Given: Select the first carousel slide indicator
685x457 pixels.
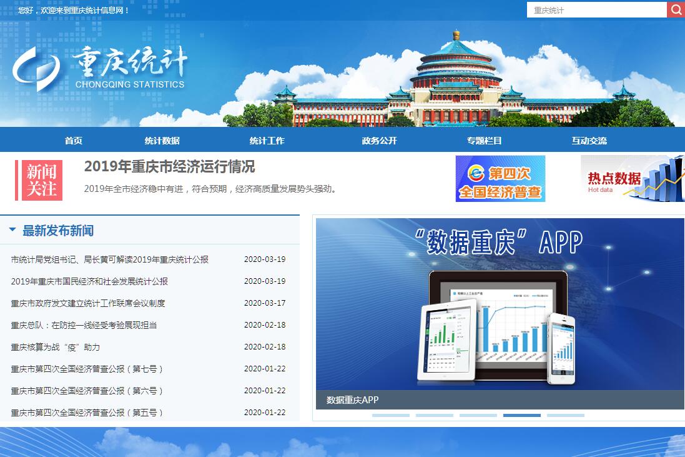Looking at the screenshot, I should pyautogui.click(x=391, y=415).
